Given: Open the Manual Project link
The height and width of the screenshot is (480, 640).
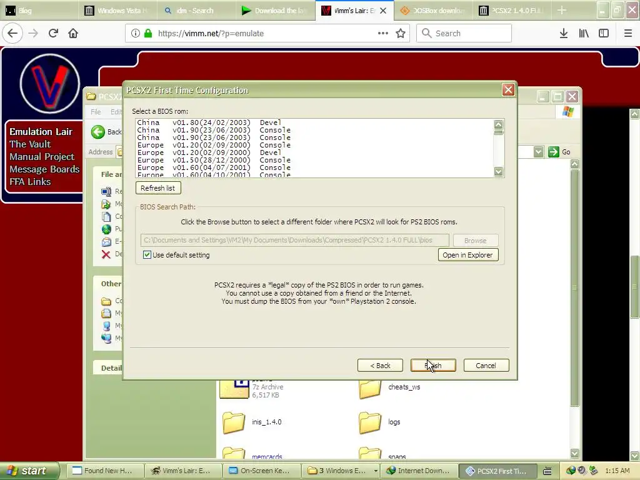Looking at the screenshot, I should pos(42,157).
